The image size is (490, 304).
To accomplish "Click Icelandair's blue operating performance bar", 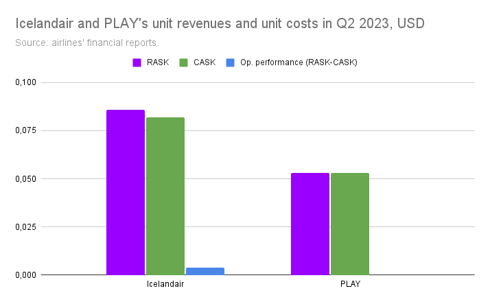I will click(x=205, y=271).
